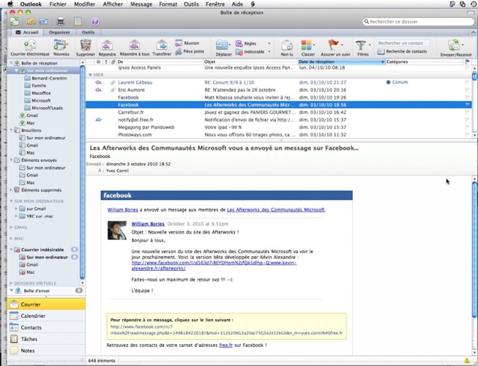Open the Nouveau items button

pyautogui.click(x=60, y=45)
